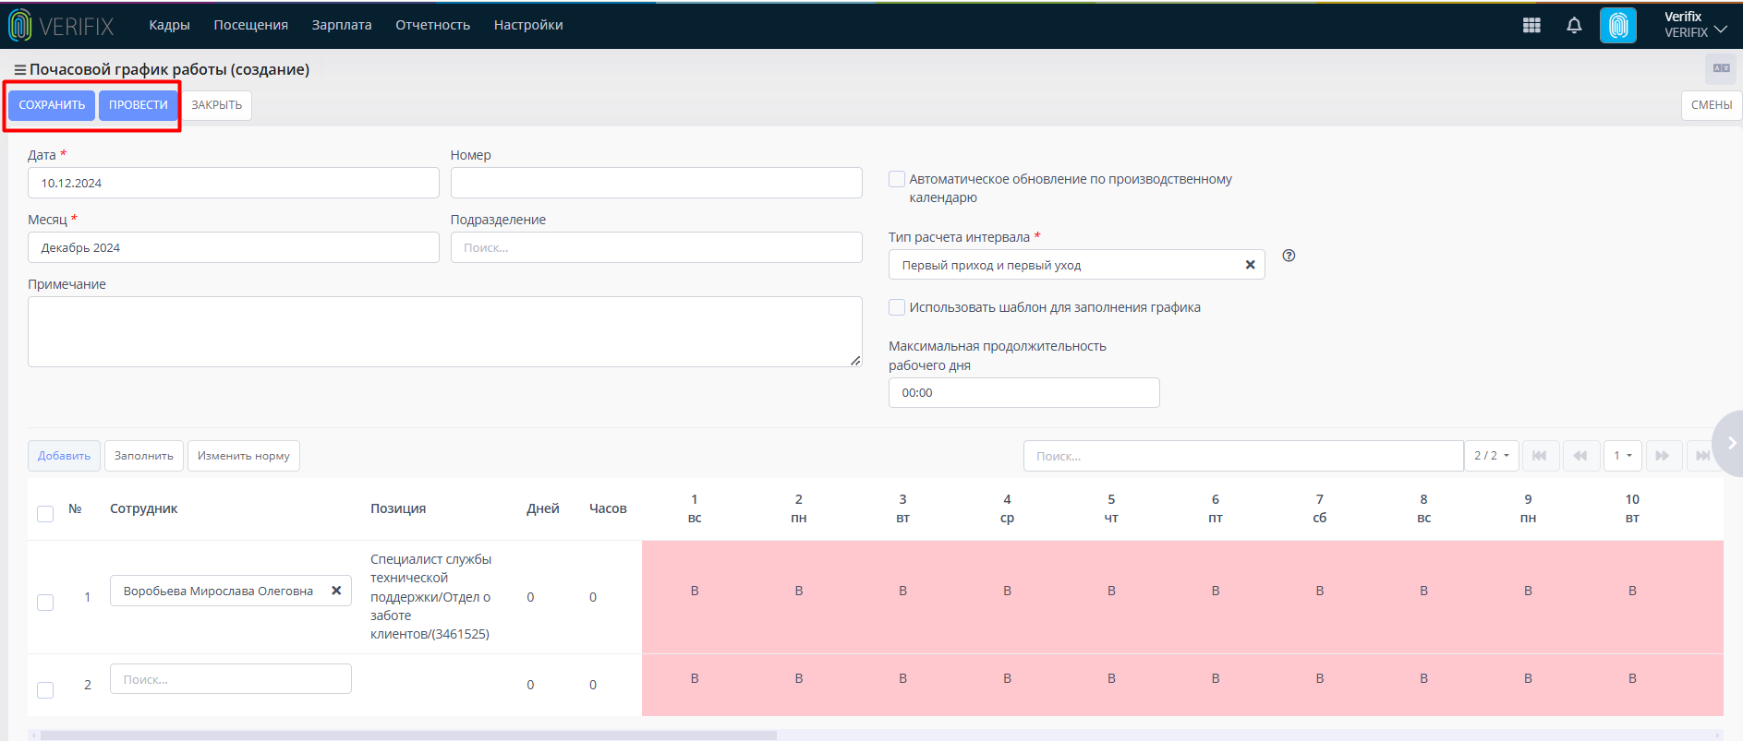Screen dimensions: 1743x741
Task: Click the Заполнить button
Action: coord(144,456)
